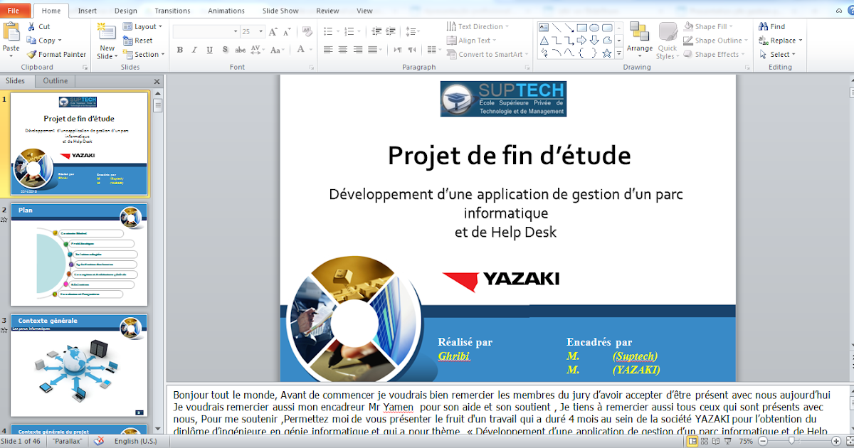Switch to the Insert ribbon tab
Screen dimensions: 854x448
(88, 11)
